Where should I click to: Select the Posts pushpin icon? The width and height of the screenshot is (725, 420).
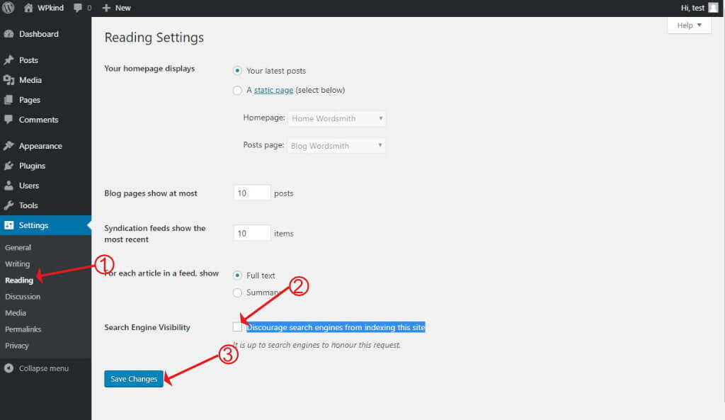pos(10,59)
